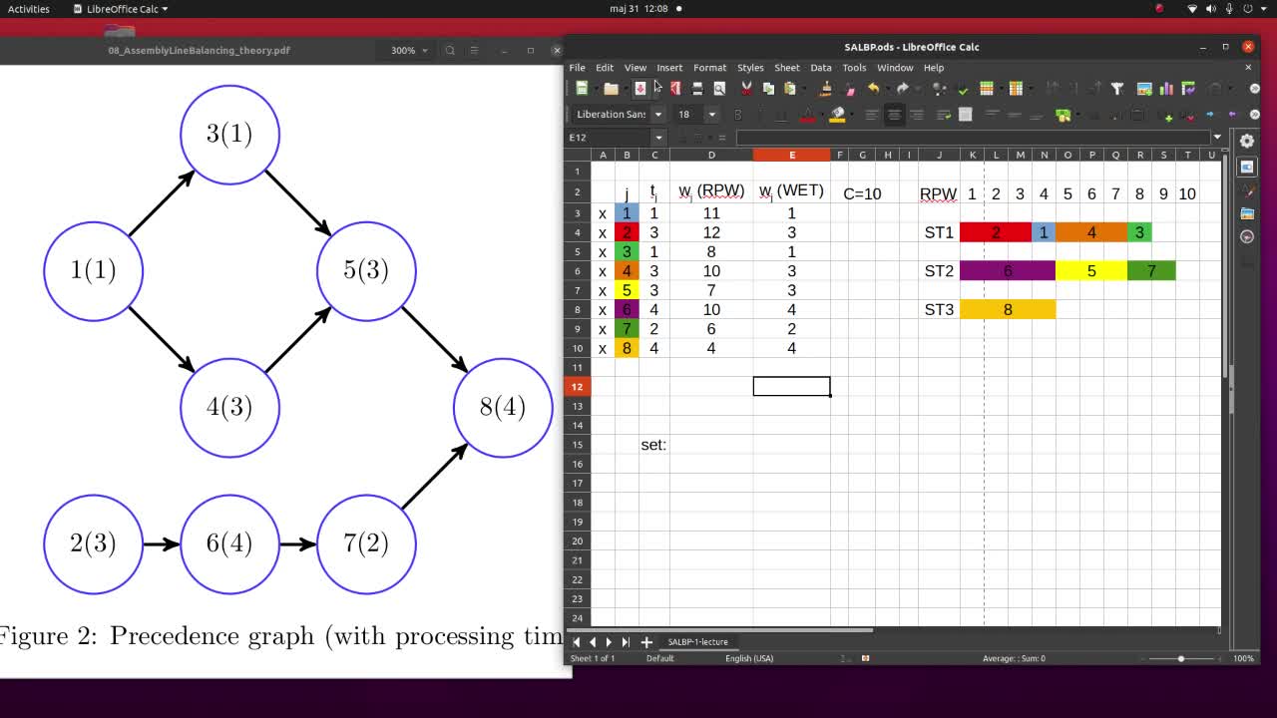Click the Open folder icon
Viewport: 1277px width, 718px height.
tap(611, 89)
